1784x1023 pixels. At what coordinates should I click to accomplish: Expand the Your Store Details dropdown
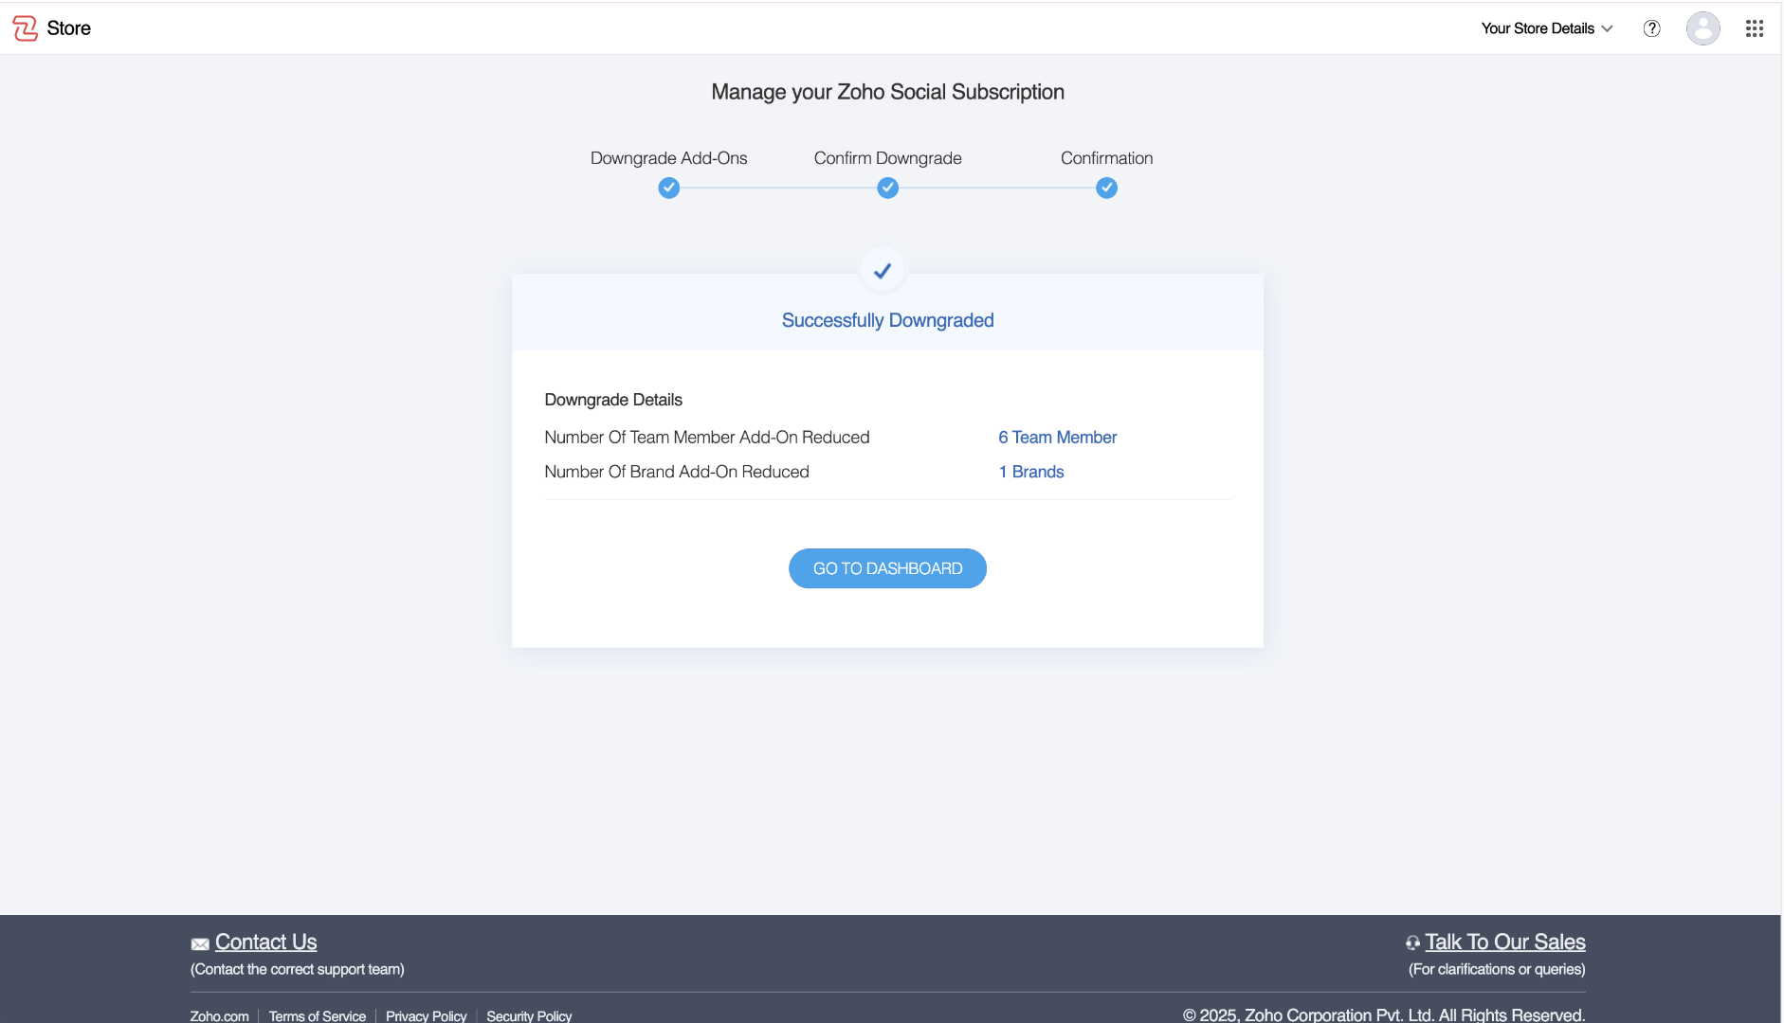1538,28
